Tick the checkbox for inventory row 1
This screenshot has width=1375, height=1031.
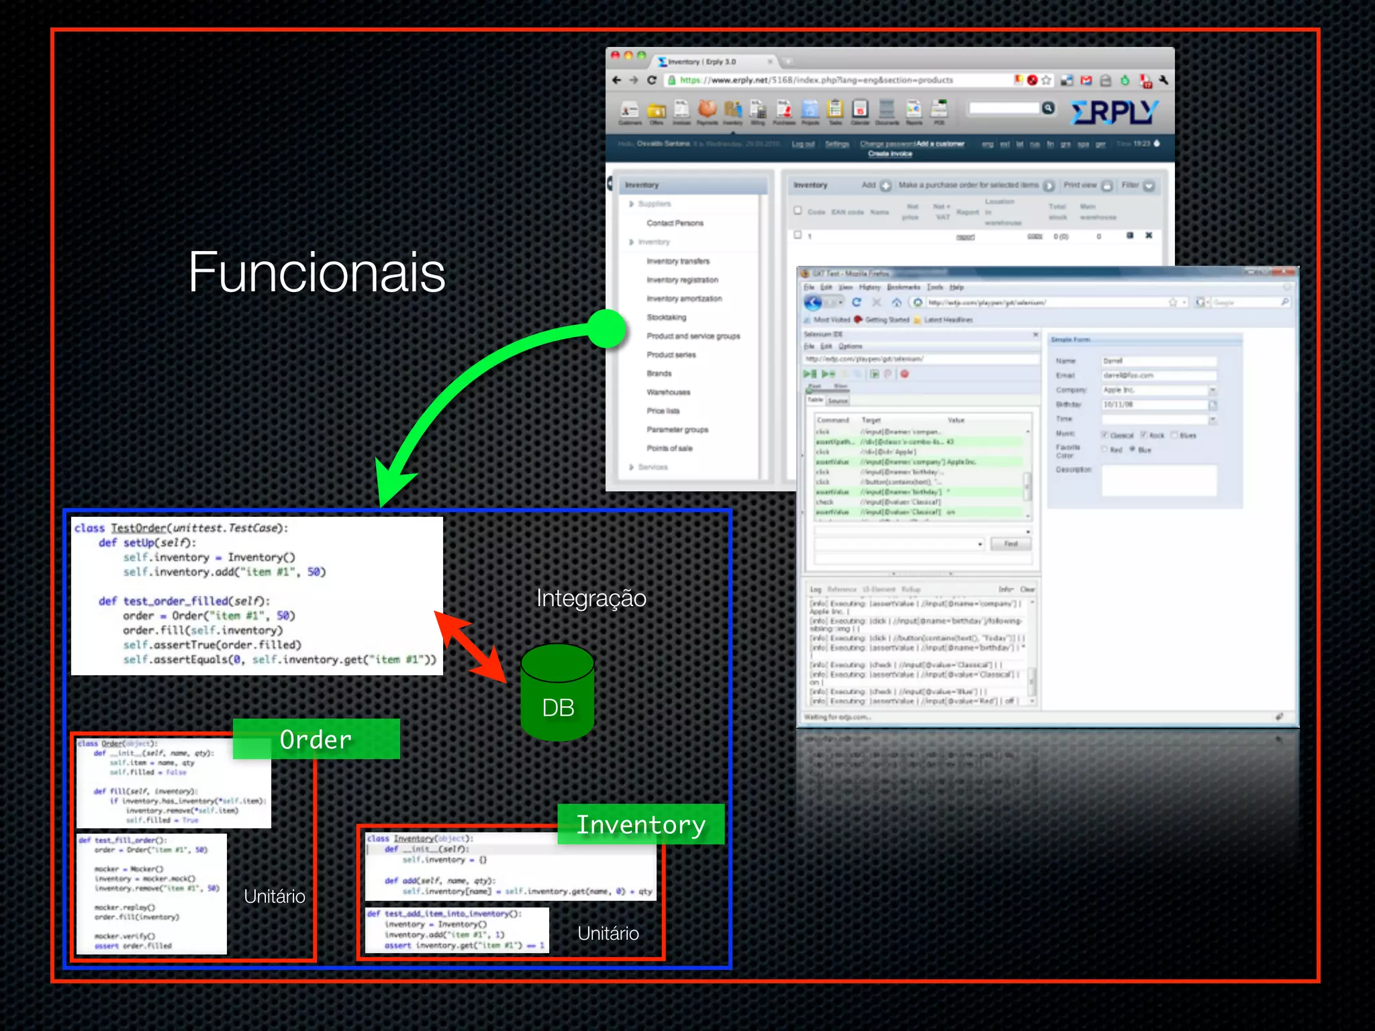(x=798, y=235)
